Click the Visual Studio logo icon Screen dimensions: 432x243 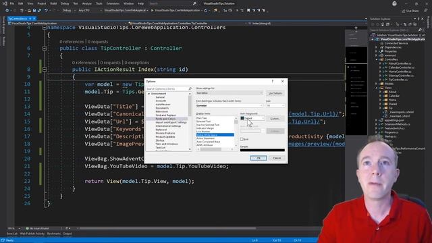(5, 3)
